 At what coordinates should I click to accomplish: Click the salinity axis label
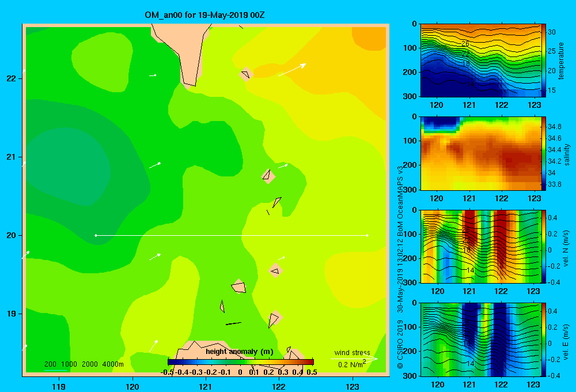567,154
